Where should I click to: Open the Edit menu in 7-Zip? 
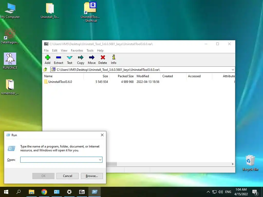tap(55, 51)
